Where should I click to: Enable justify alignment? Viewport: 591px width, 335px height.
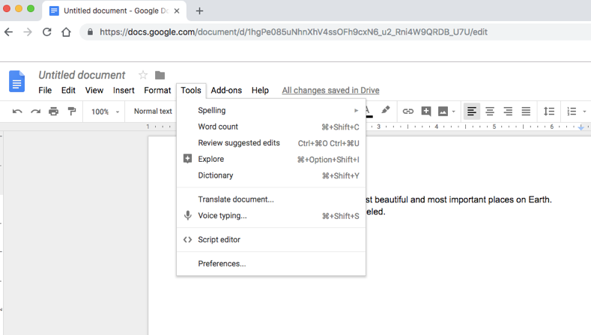[x=526, y=111]
